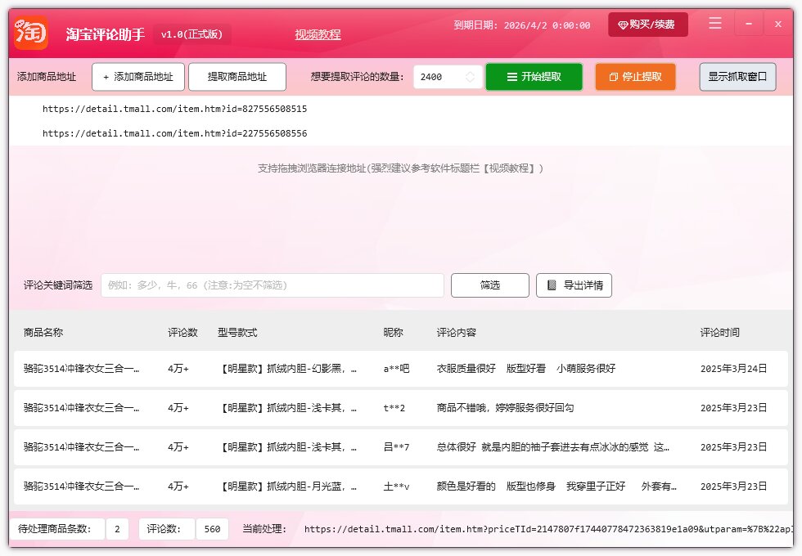Click the 月光蓝 model cell
Image resolution: width=802 pixels, height=556 pixels.
pyautogui.click(x=288, y=486)
